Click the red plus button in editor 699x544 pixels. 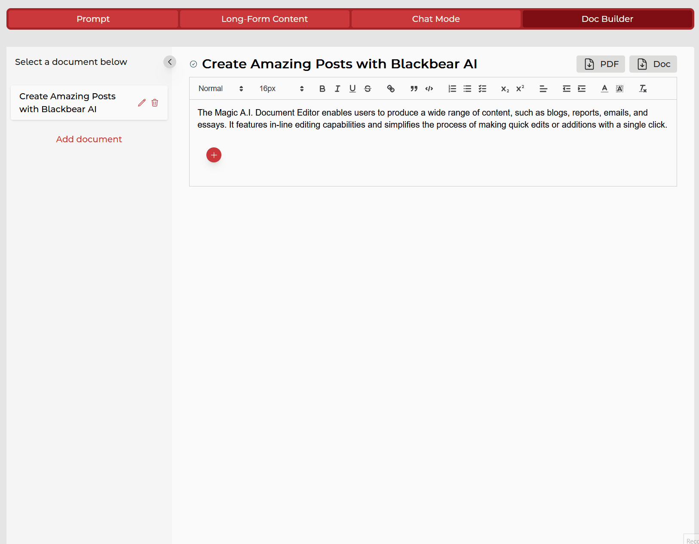pos(214,155)
